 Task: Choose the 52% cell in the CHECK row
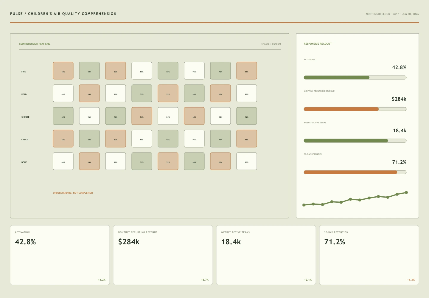[63, 139]
